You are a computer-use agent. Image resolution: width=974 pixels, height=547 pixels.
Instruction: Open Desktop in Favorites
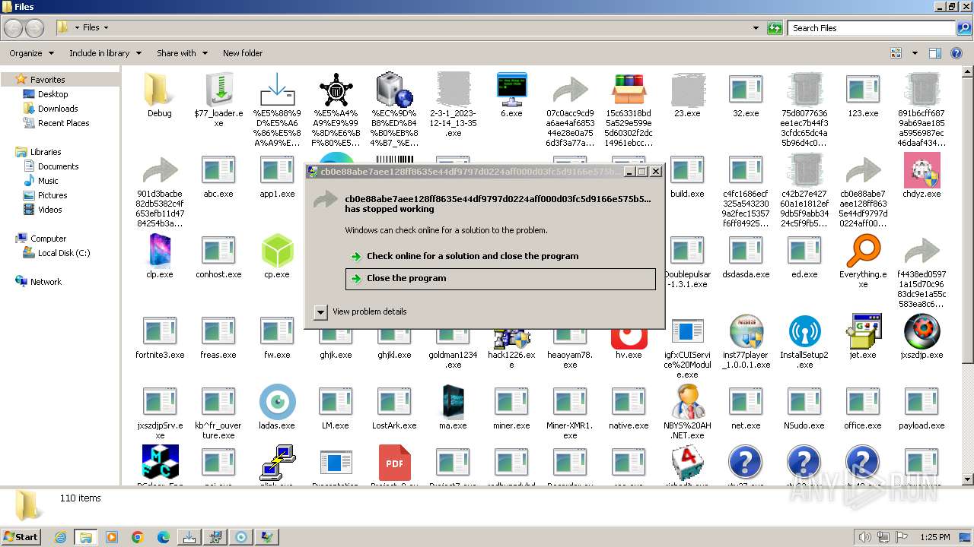coord(53,94)
